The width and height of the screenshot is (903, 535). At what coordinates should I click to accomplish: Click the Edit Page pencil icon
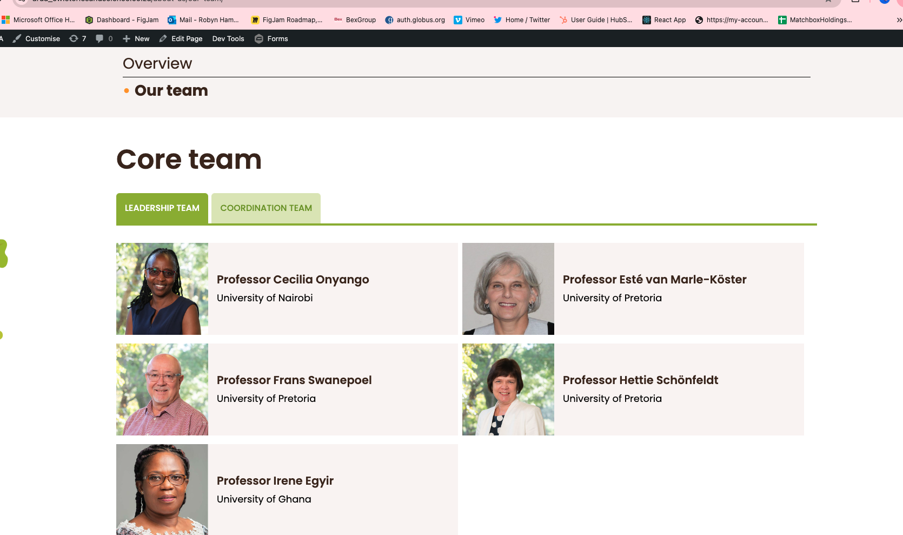pos(163,38)
